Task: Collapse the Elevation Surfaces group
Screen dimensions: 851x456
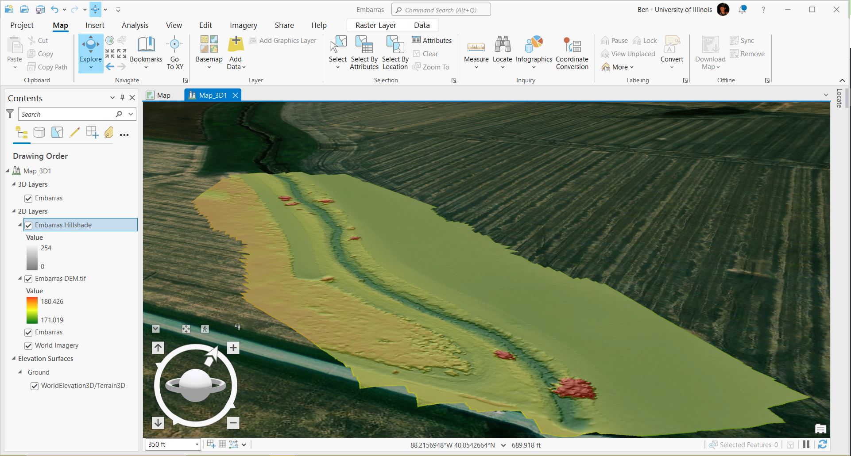Action: click(13, 359)
